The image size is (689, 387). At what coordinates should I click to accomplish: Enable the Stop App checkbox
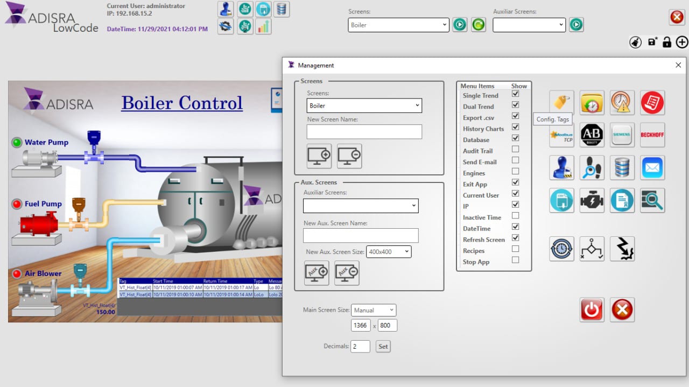(x=515, y=260)
